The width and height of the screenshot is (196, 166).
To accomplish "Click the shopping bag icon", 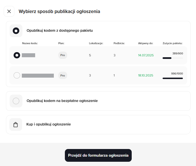I will [16, 124].
